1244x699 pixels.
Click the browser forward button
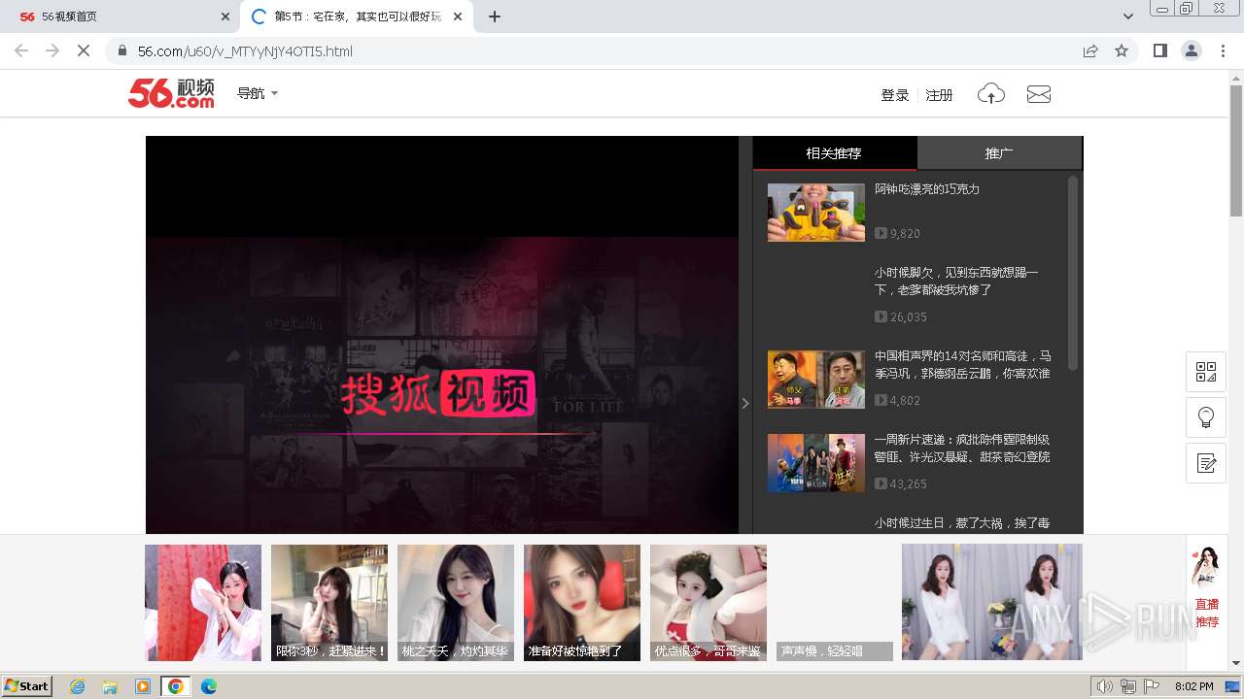[52, 50]
